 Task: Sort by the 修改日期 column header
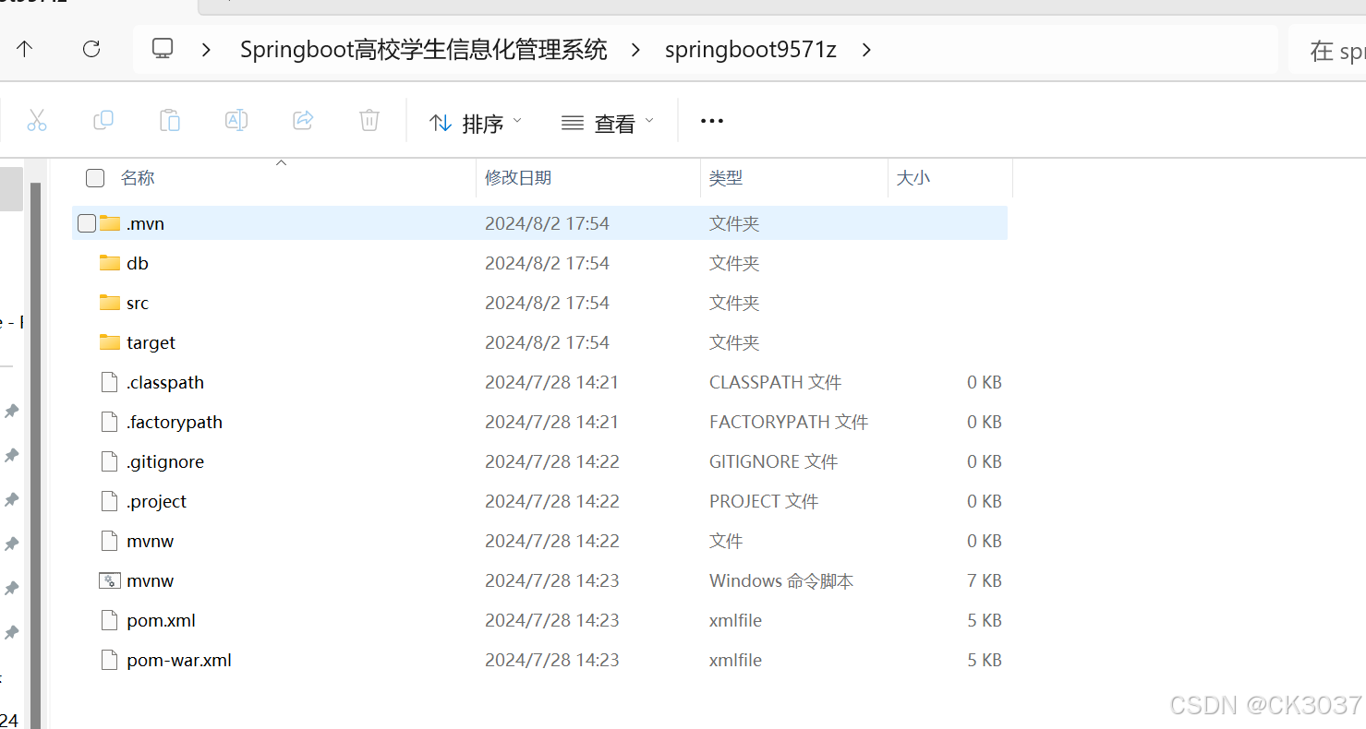coord(518,177)
